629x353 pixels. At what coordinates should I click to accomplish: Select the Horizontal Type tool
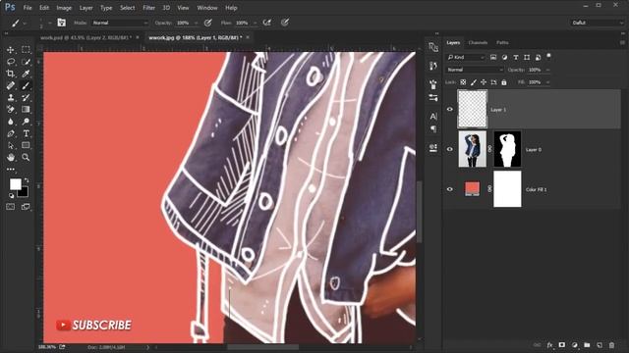(26, 133)
